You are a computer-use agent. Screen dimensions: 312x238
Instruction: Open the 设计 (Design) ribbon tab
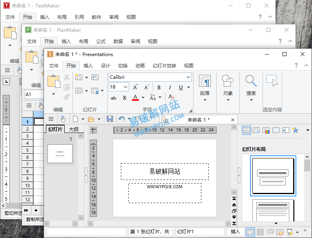[106, 66]
